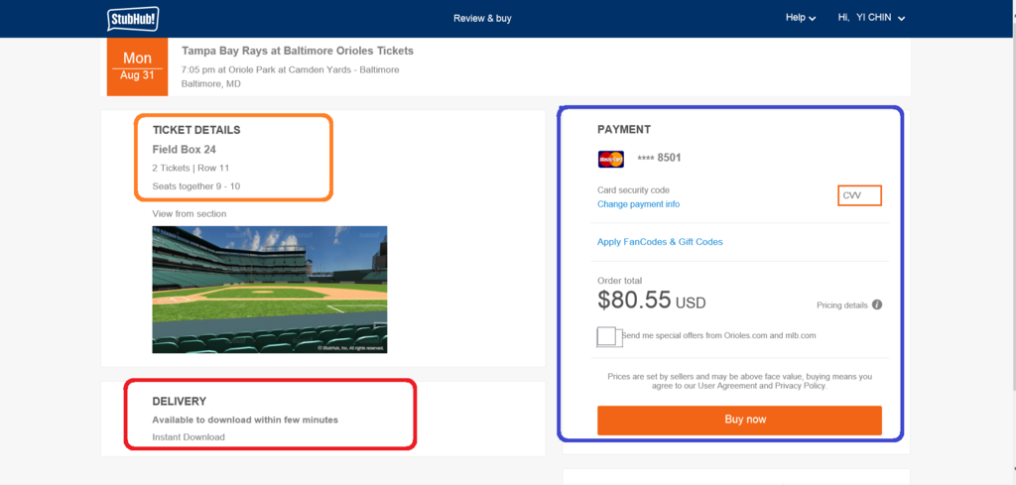
Task: Focus the CVV security code field
Action: coord(859,196)
